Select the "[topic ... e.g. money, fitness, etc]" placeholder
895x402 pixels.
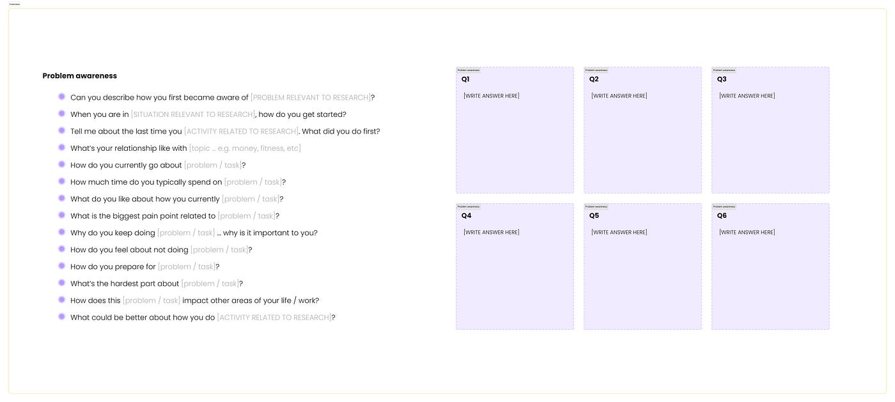pos(245,148)
